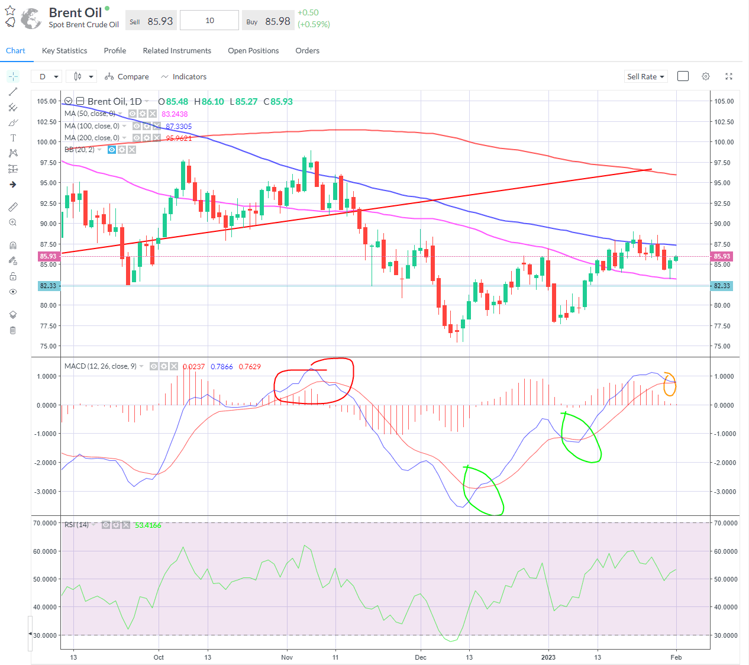Click the trash remove drawings icon
Viewport: 749px width, 665px height.
click(13, 330)
